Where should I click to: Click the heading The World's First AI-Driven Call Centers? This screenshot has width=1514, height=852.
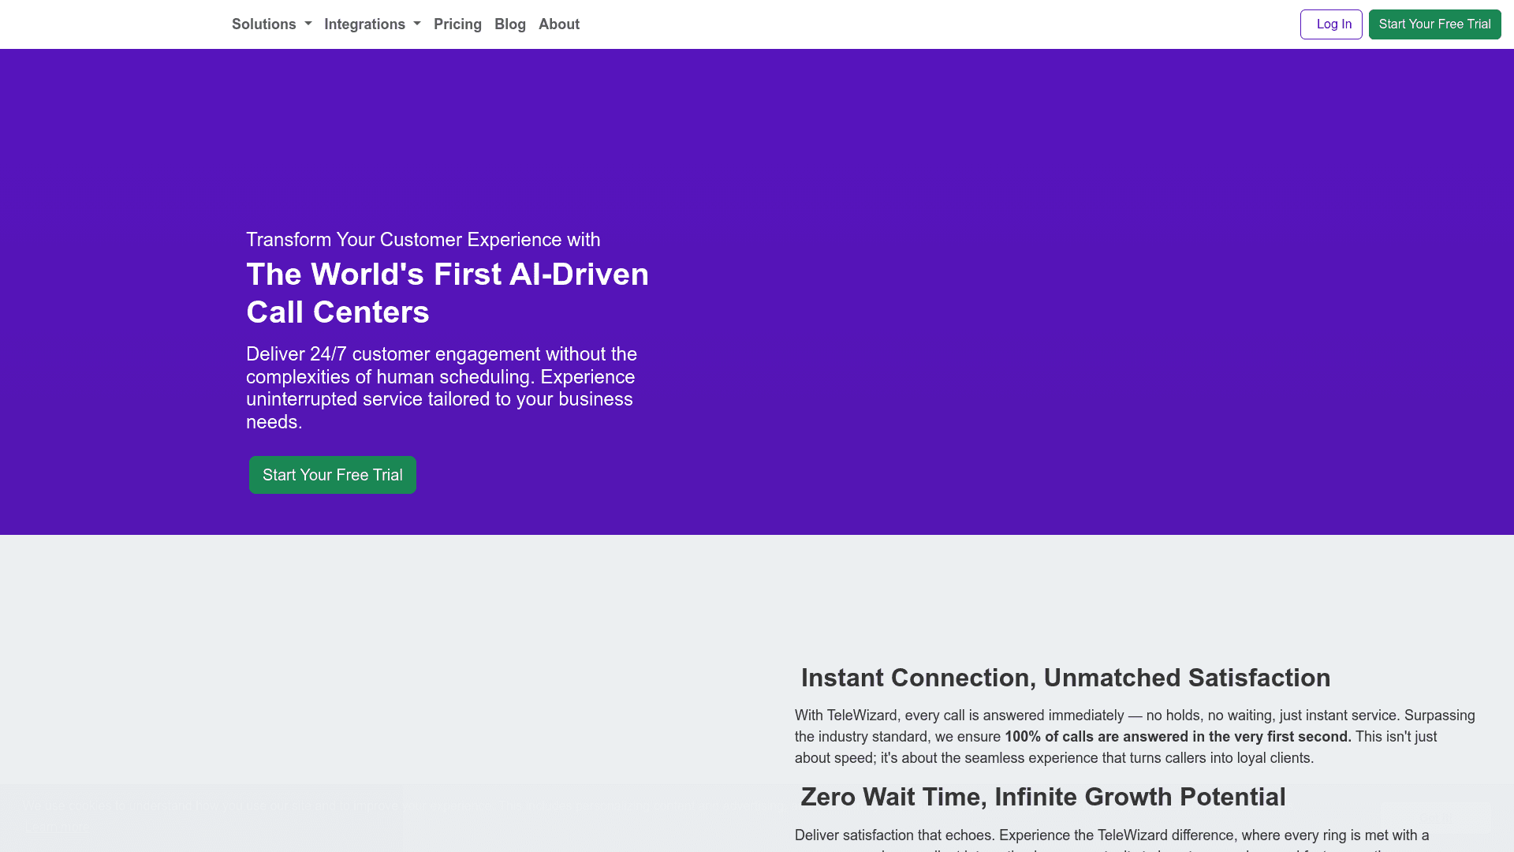pyautogui.click(x=447, y=293)
